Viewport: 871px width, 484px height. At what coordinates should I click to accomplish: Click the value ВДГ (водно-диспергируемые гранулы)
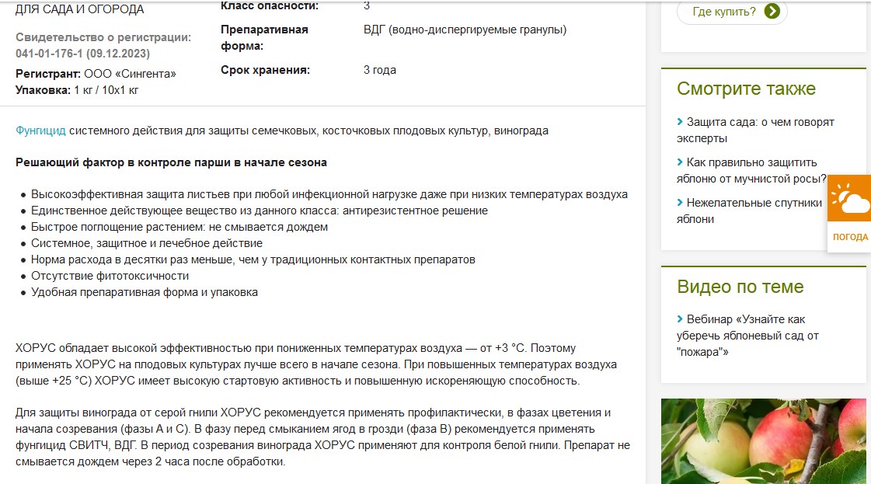point(465,30)
